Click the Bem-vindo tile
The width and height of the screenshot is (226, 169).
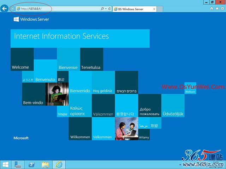34,94
